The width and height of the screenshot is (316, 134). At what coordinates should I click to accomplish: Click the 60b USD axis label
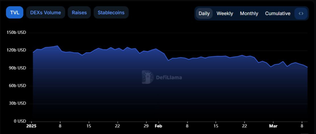18,86
